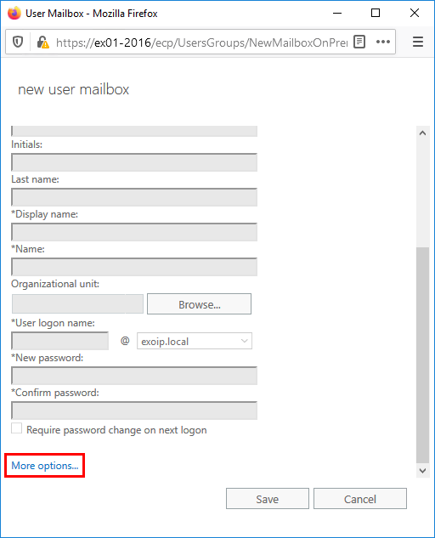Enable Require password change on next logon
Viewport: 435px width, 538px height.
[16, 428]
